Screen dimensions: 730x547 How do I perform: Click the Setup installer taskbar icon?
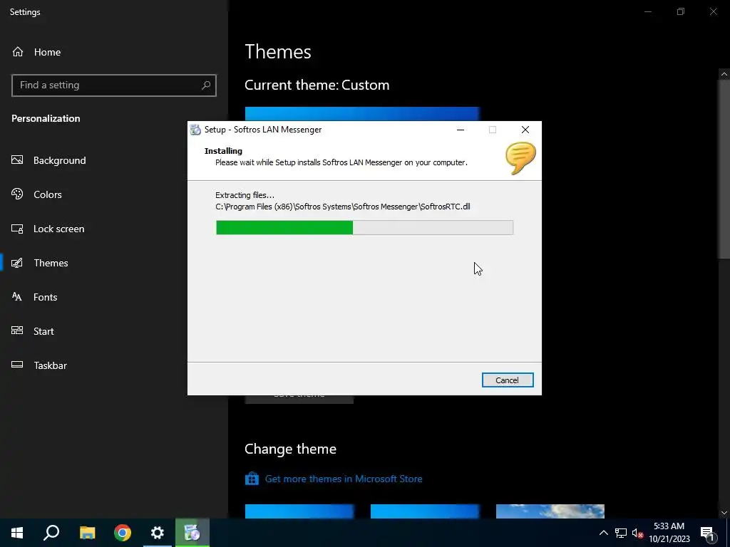tap(192, 533)
